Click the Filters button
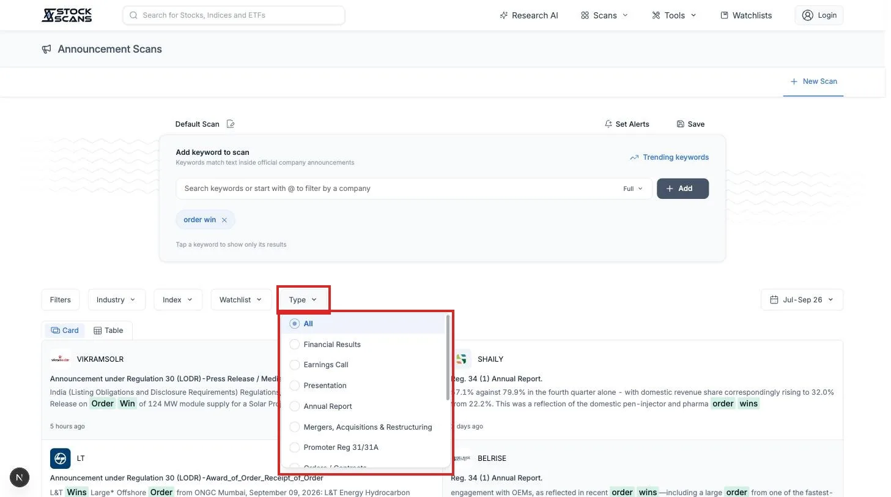This screenshot has height=497, width=891. click(x=60, y=300)
